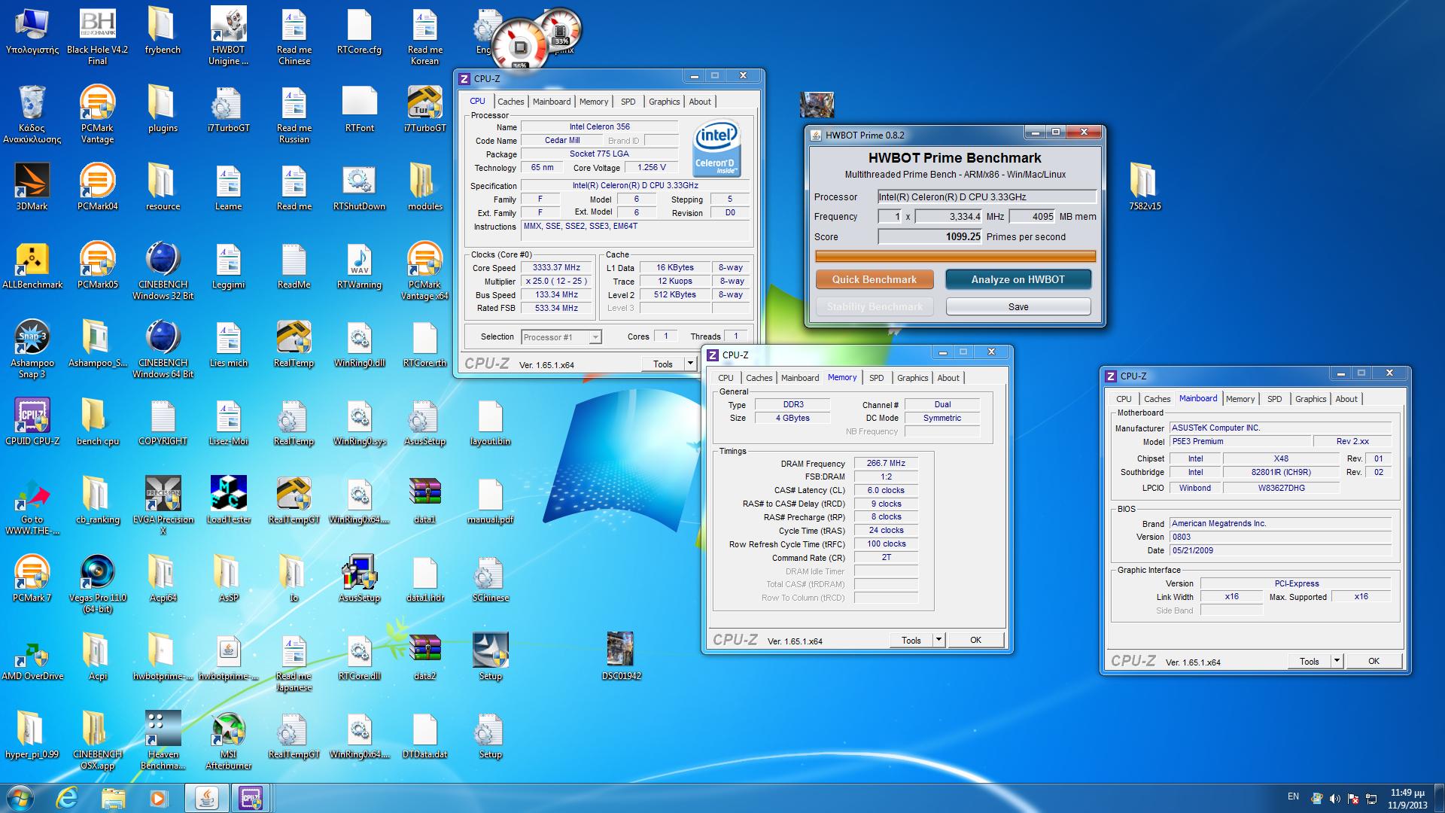Image resolution: width=1445 pixels, height=813 pixels.
Task: Expand the Processor #1 selection dropdown
Action: click(595, 337)
